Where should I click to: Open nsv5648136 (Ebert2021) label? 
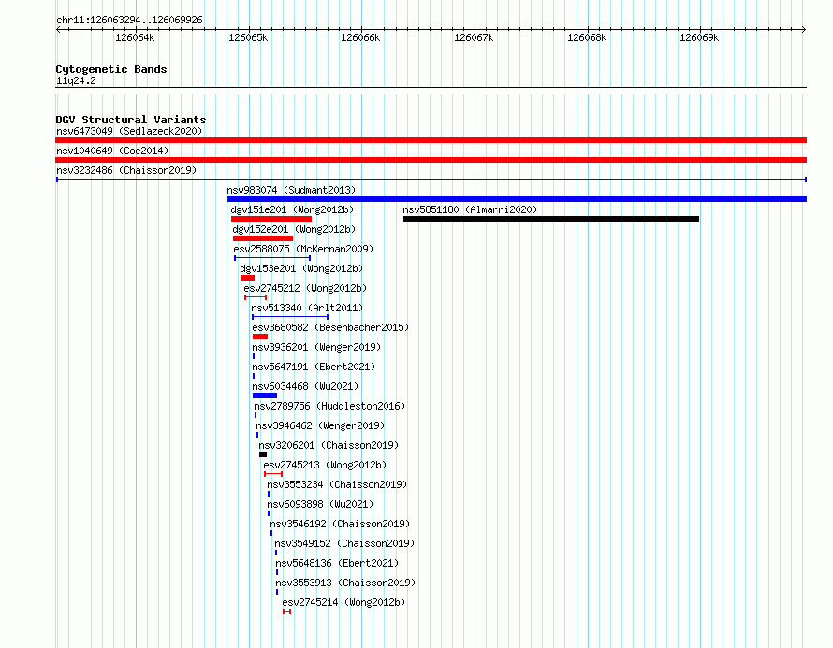tap(337, 563)
